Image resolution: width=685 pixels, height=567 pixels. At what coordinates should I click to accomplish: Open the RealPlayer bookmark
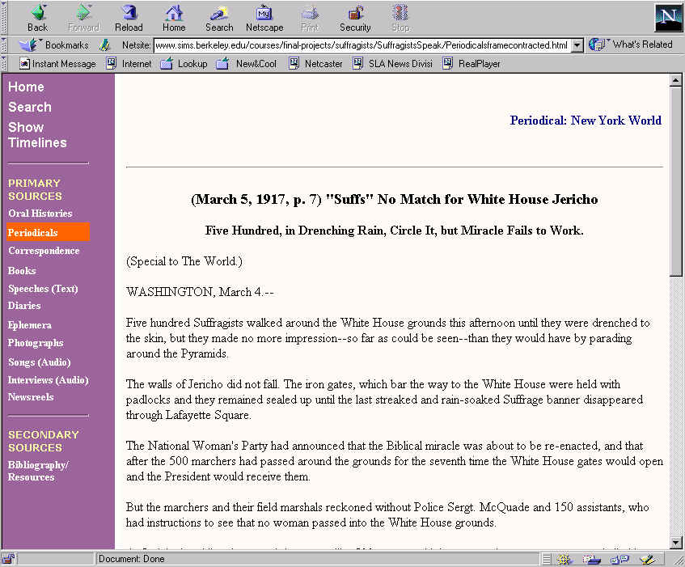(471, 64)
